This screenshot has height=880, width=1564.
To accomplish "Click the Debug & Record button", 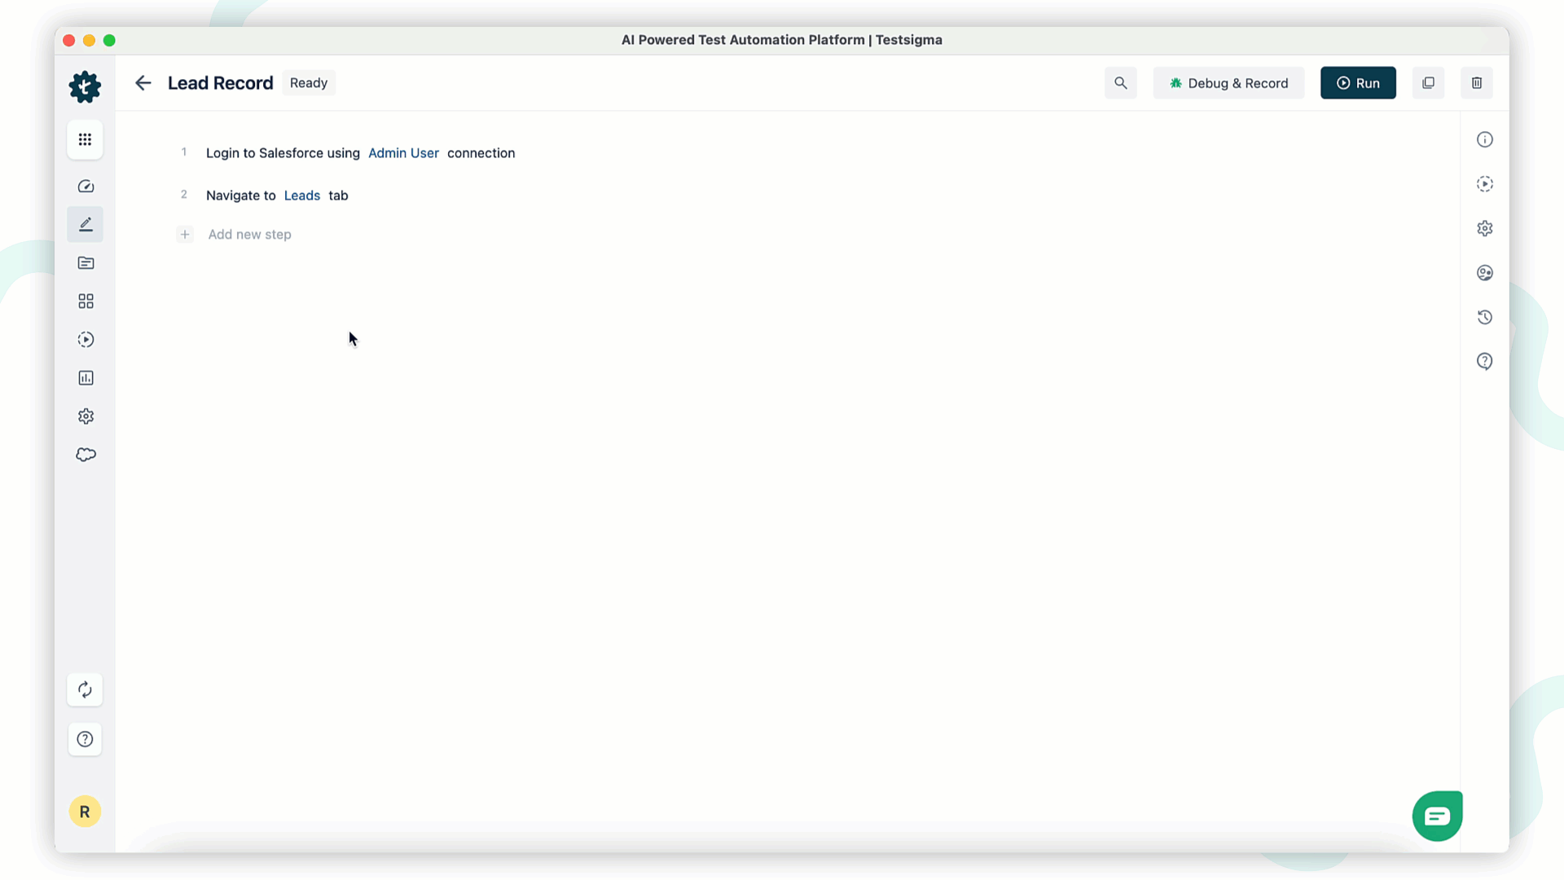I will click(x=1228, y=83).
